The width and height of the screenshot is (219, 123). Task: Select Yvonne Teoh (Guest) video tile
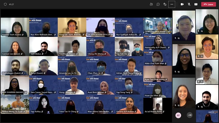click(x=15, y=27)
